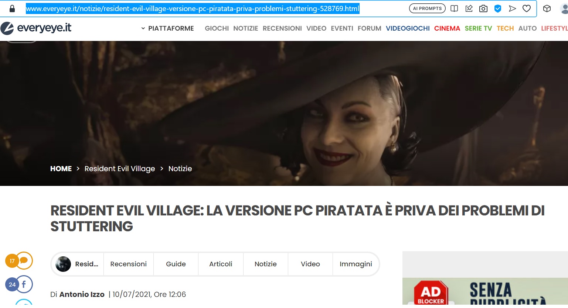Take a snapshot with the camera icon

(483, 8)
